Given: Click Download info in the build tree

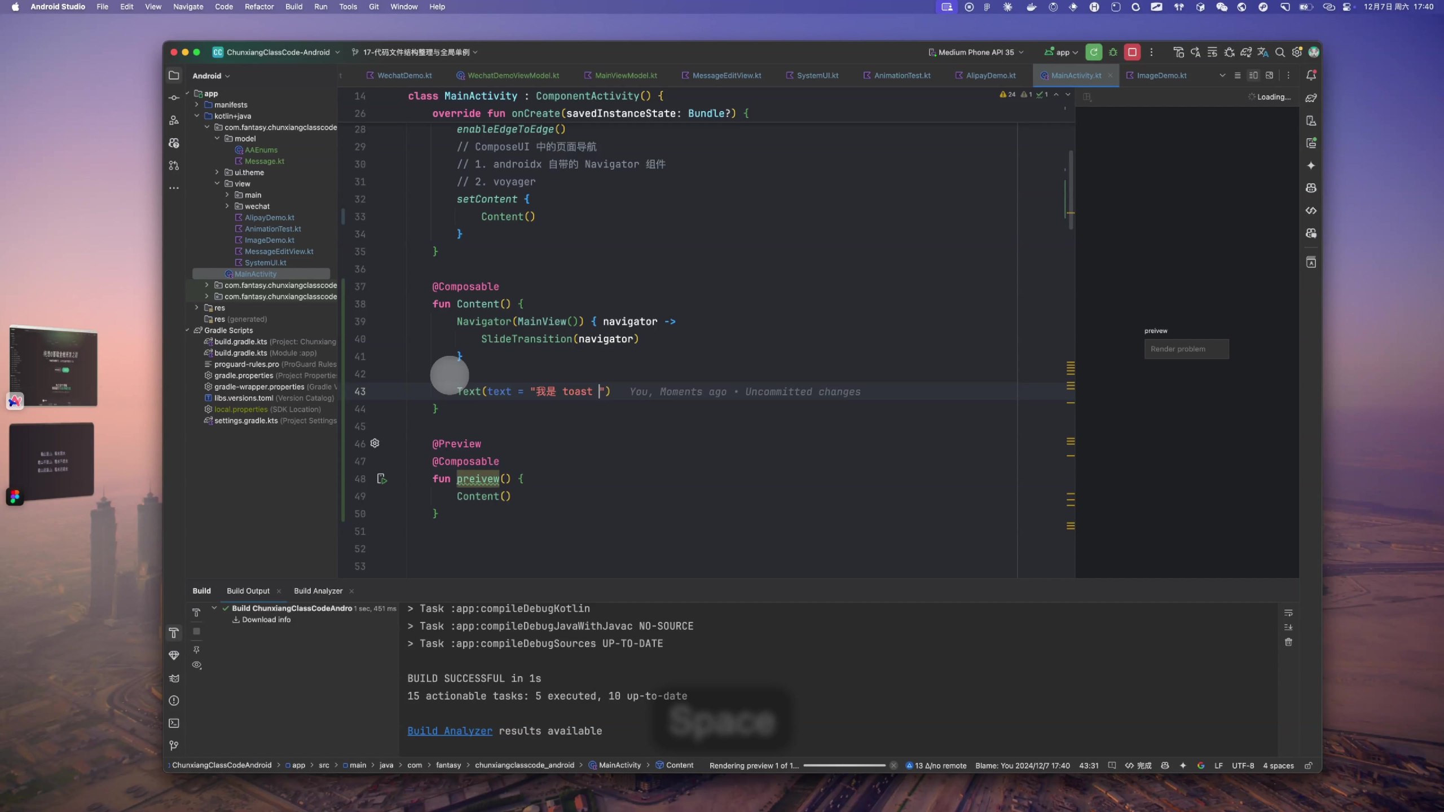Looking at the screenshot, I should pos(266,619).
